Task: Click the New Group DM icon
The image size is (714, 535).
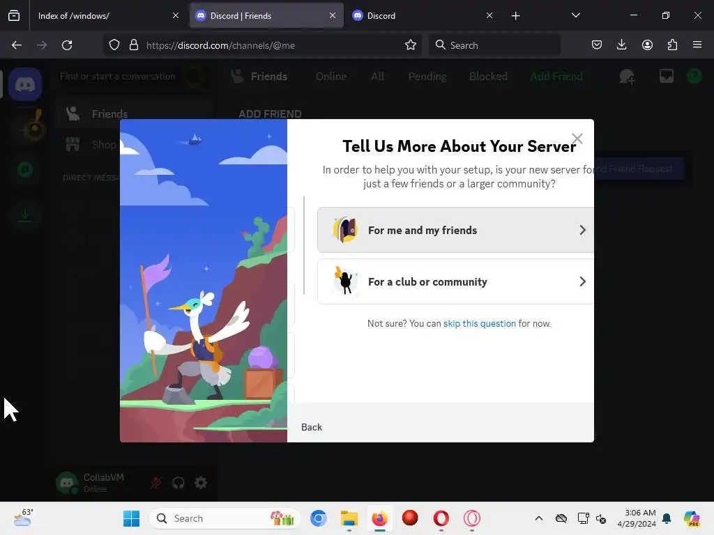Action: [x=627, y=77]
